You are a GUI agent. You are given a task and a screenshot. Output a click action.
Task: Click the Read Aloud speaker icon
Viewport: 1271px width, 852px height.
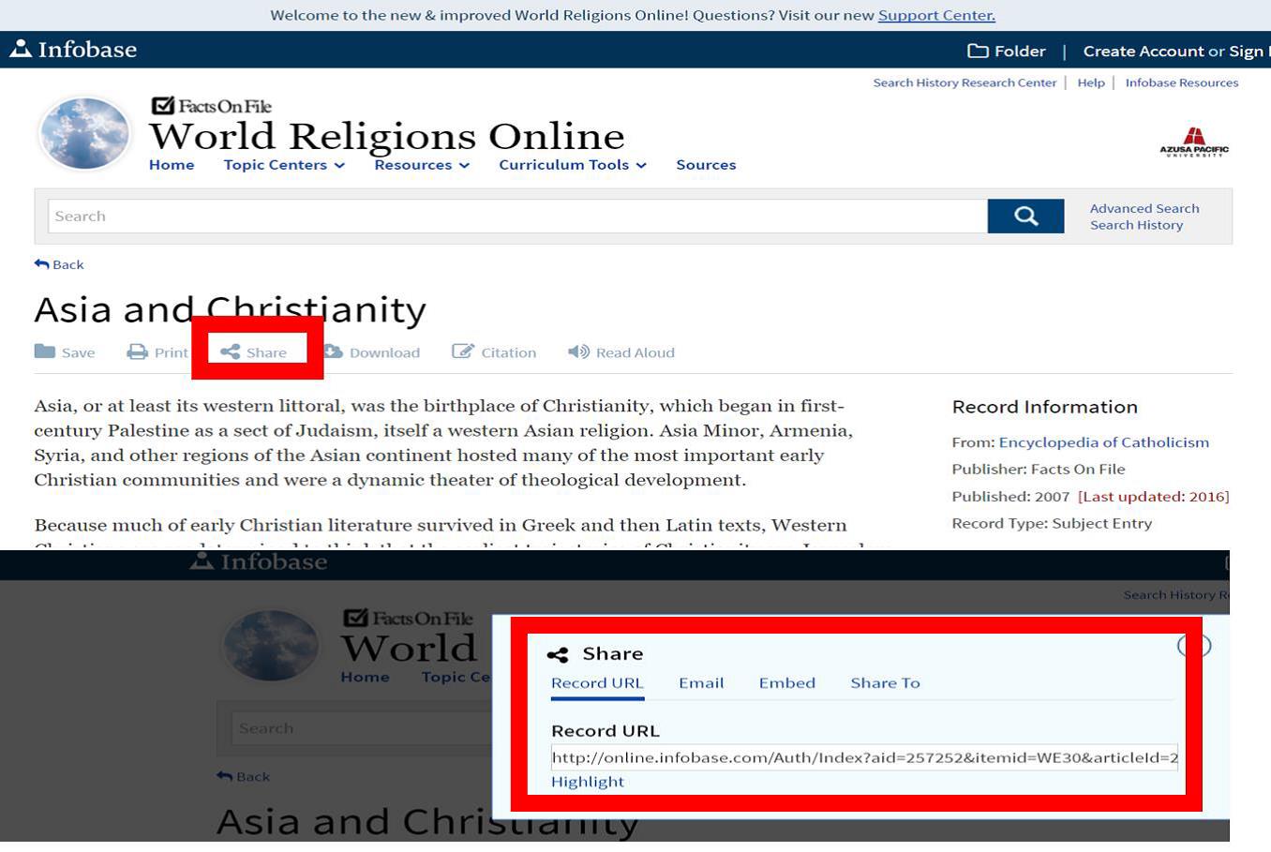point(578,351)
